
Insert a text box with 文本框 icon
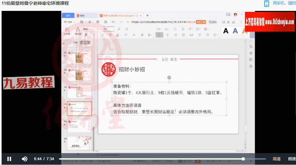coord(67,29)
